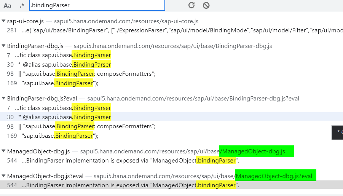
Task: Collapse the ManagedObject-dbg.js?eval result group
Action: pyautogui.click(x=3, y=176)
